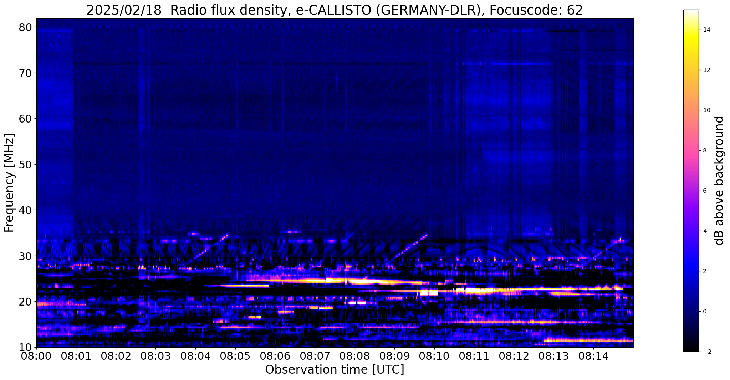Click the colorbar tick label 6

tap(705, 191)
